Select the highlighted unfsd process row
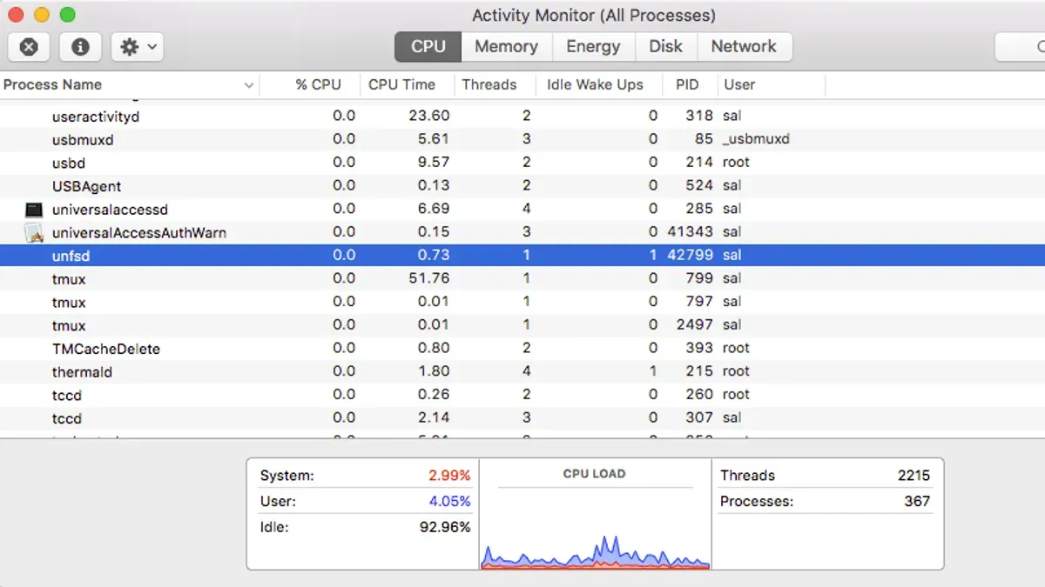 click(x=522, y=256)
